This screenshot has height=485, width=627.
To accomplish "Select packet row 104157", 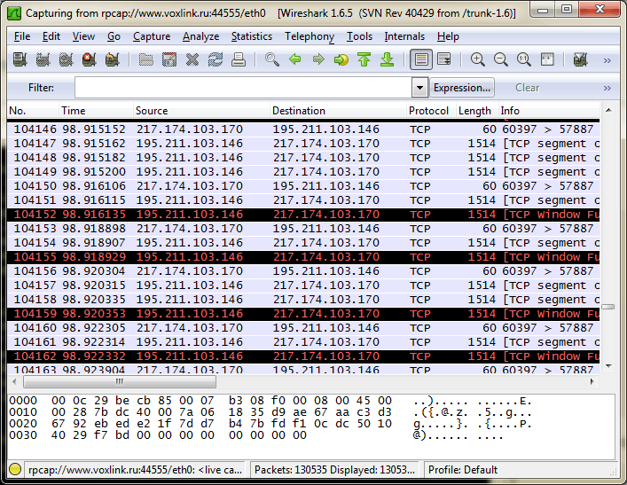I will [x=303, y=286].
